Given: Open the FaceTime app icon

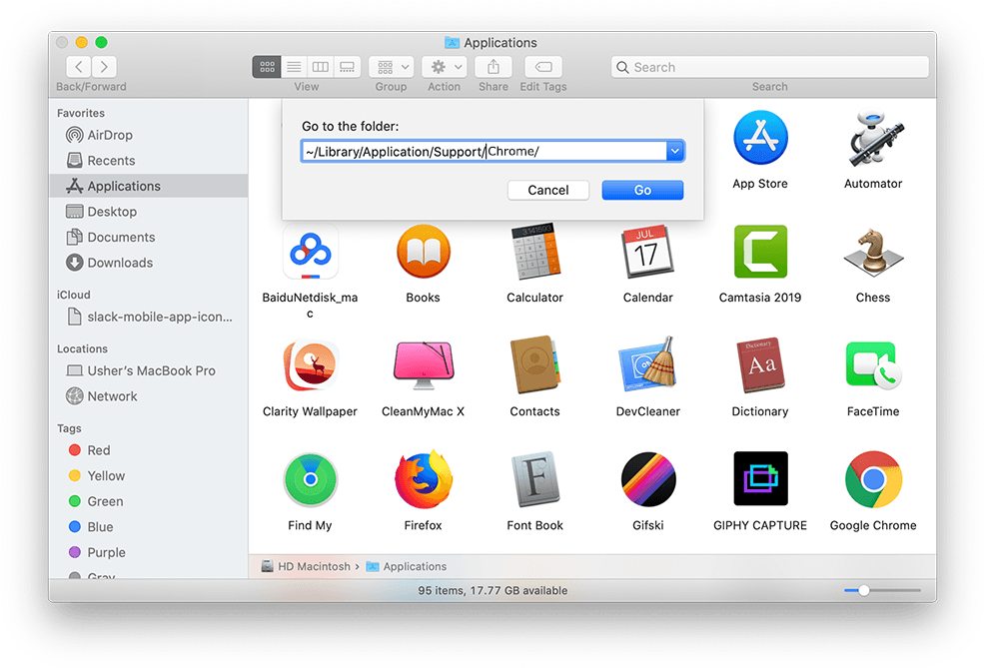Looking at the screenshot, I should coord(872,366).
